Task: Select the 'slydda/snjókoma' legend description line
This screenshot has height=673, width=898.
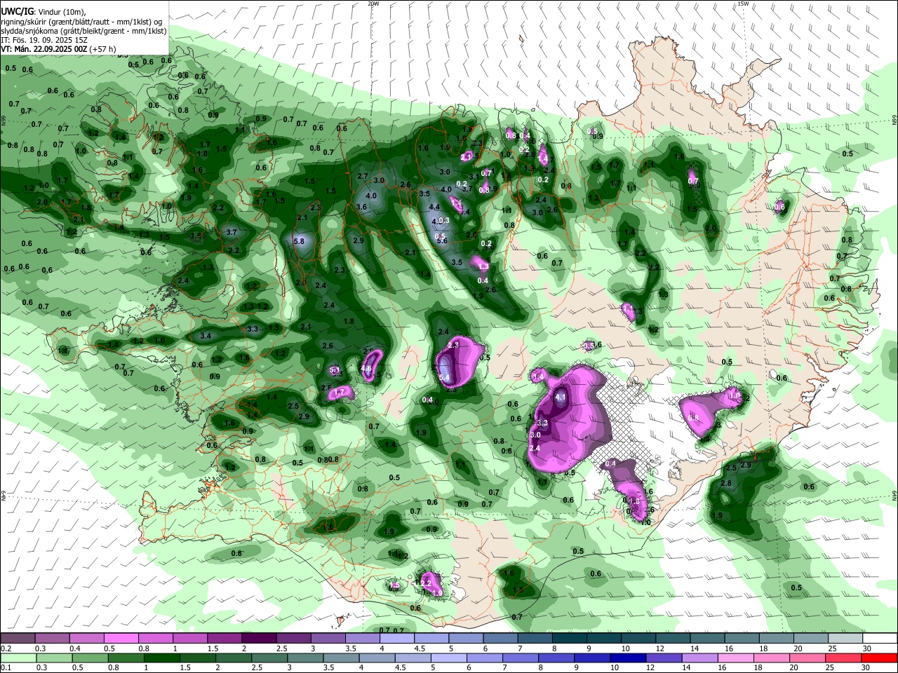Action: (x=83, y=31)
